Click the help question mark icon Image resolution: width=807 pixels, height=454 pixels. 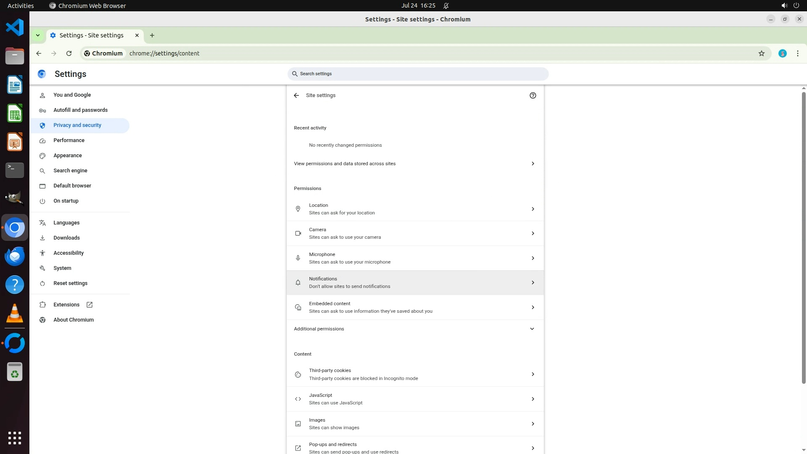533,95
